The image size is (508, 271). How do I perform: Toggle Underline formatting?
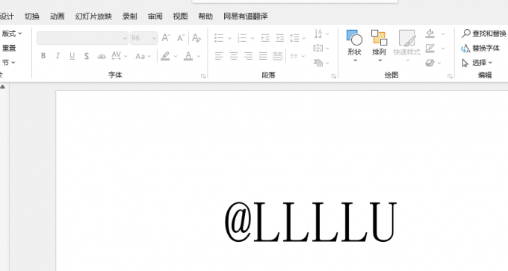coord(72,56)
